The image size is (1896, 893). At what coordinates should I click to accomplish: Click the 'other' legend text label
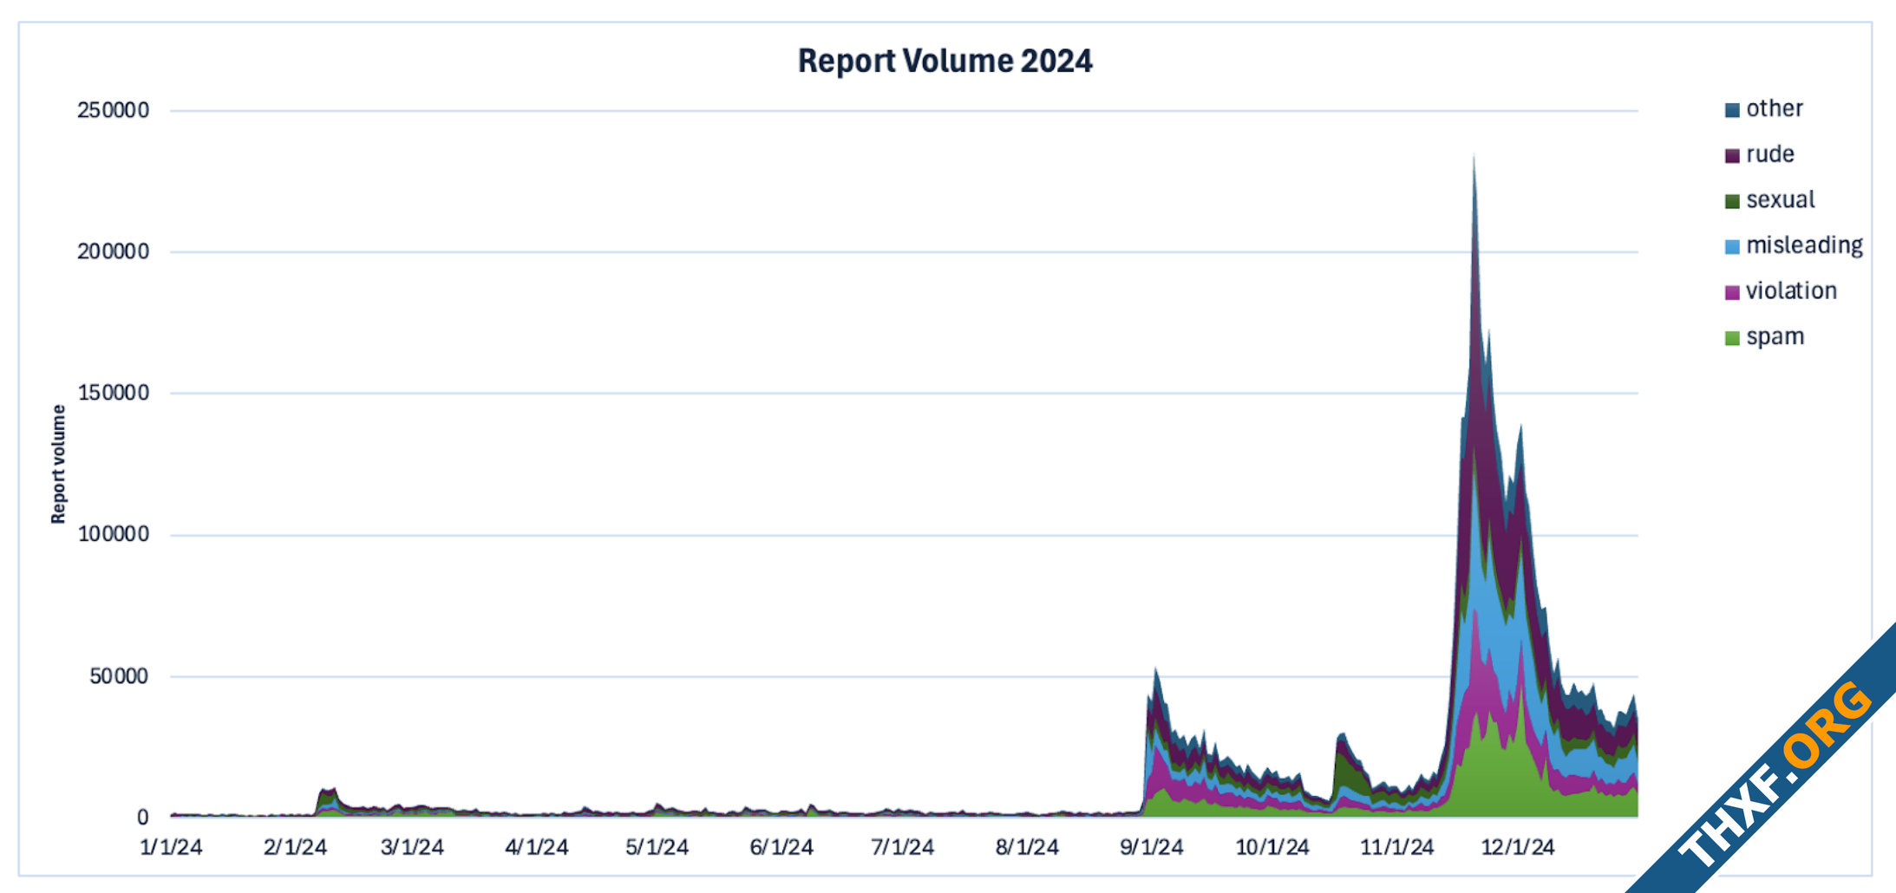point(1775,108)
